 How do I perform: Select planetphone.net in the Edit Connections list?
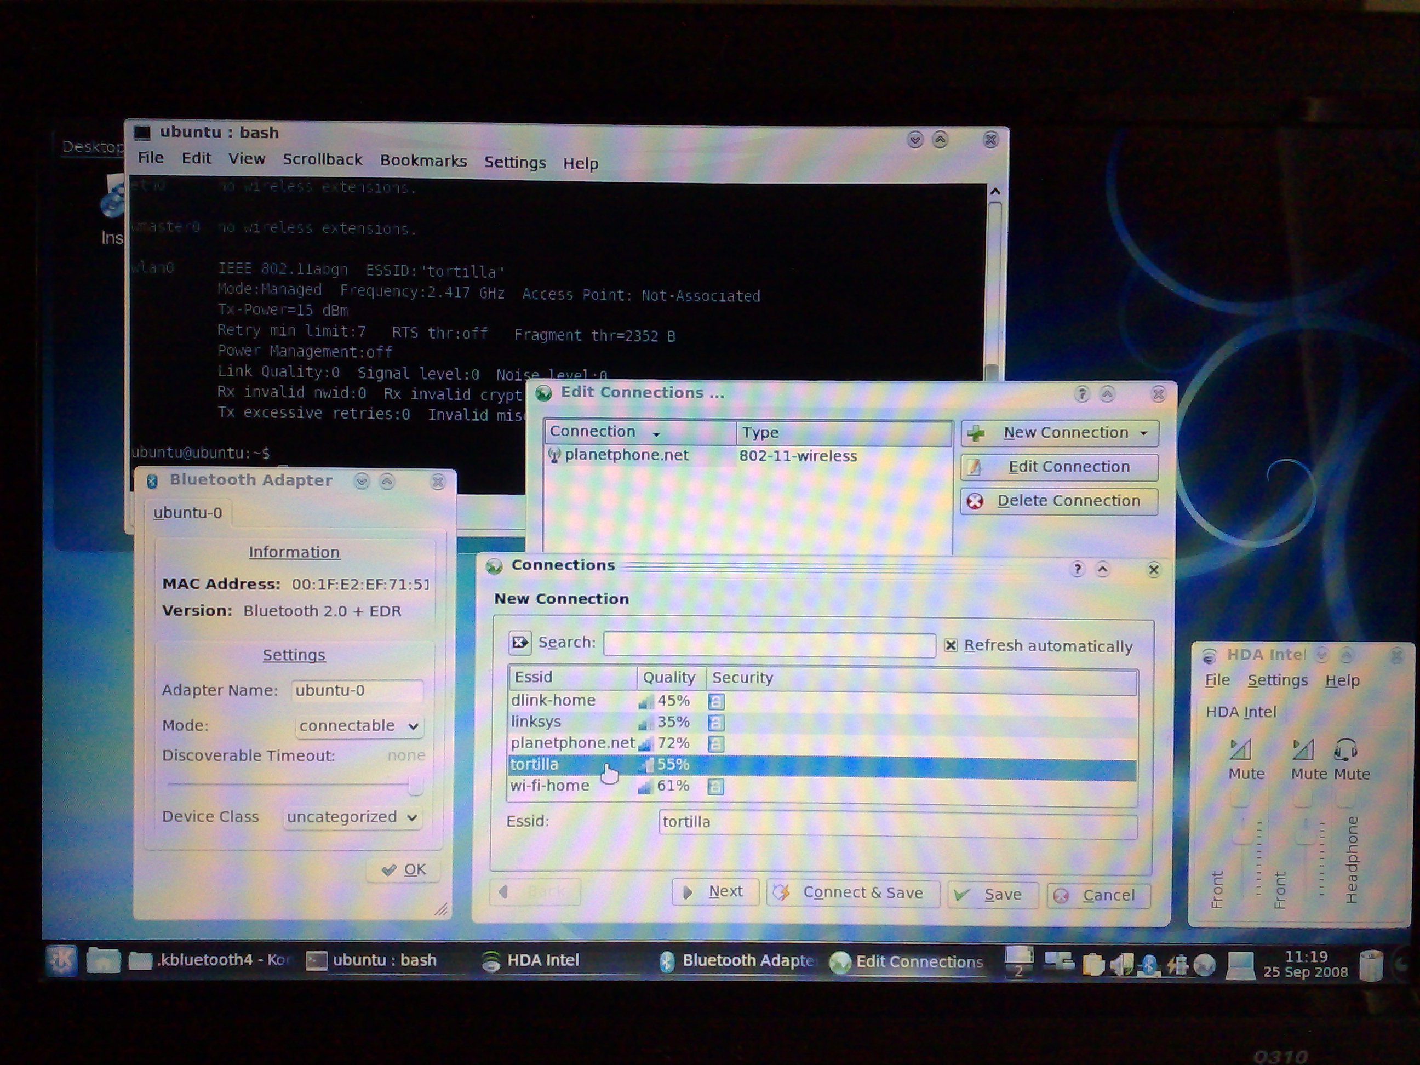(748, 456)
